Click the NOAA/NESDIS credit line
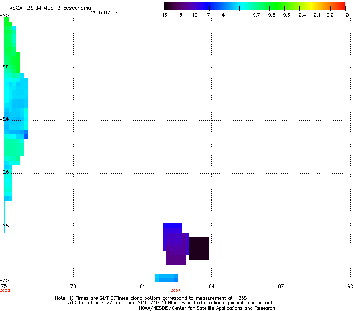 click(x=207, y=308)
